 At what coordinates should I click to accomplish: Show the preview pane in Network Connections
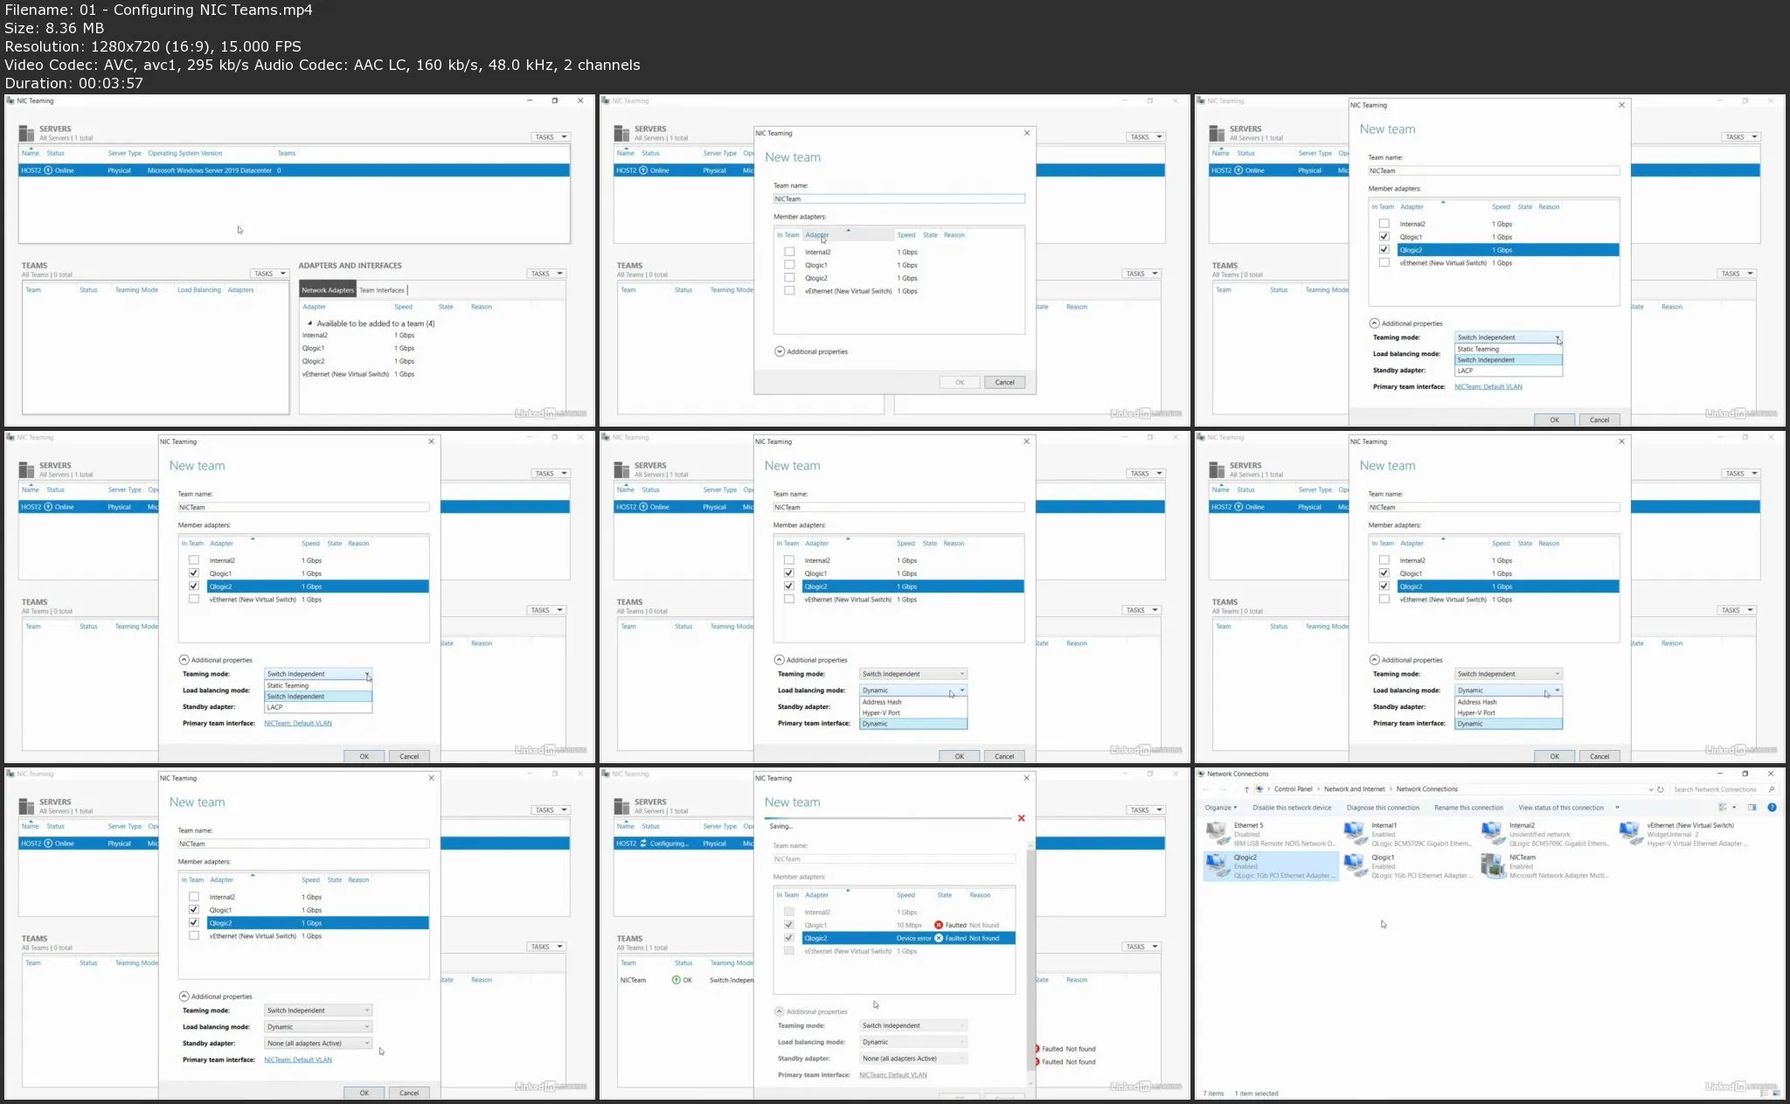[1752, 808]
